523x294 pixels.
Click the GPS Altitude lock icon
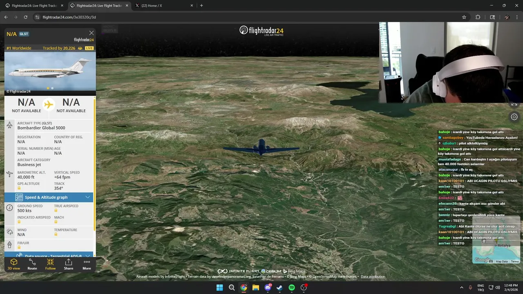(x=19, y=188)
